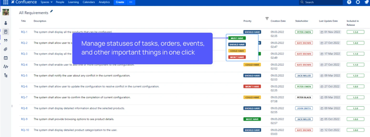Open the notifications icon in the top bar

click(x=366, y=2)
